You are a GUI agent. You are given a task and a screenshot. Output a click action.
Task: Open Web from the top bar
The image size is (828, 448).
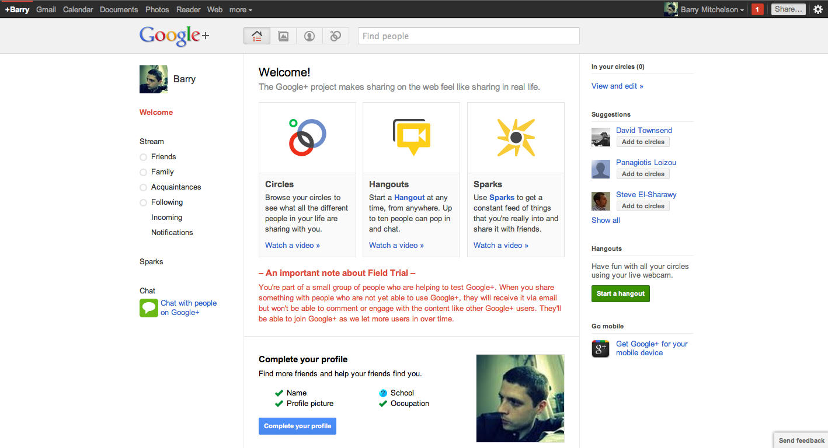coord(215,9)
